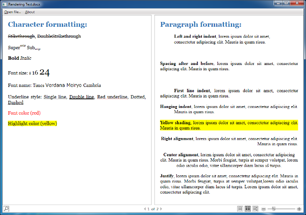Click the 'Double line' underlined text

coord(82,97)
